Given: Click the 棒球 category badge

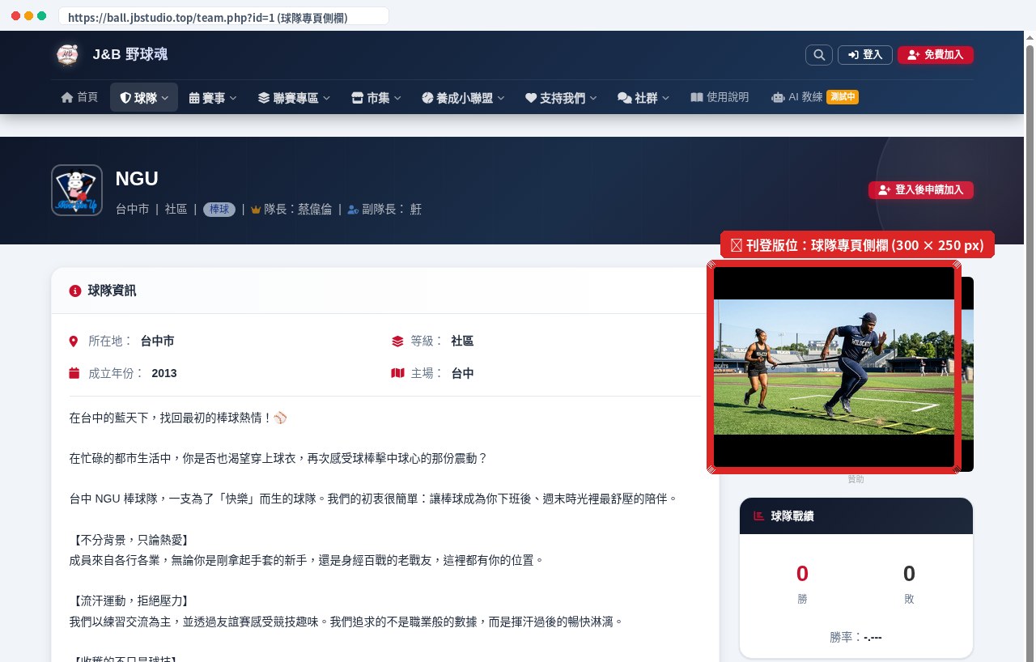Looking at the screenshot, I should 219,209.
